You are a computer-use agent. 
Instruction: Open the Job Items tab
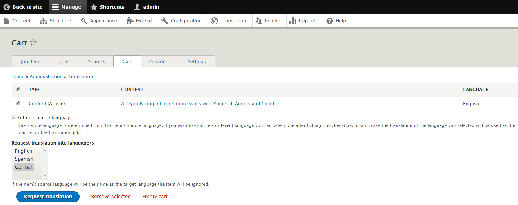click(x=31, y=62)
